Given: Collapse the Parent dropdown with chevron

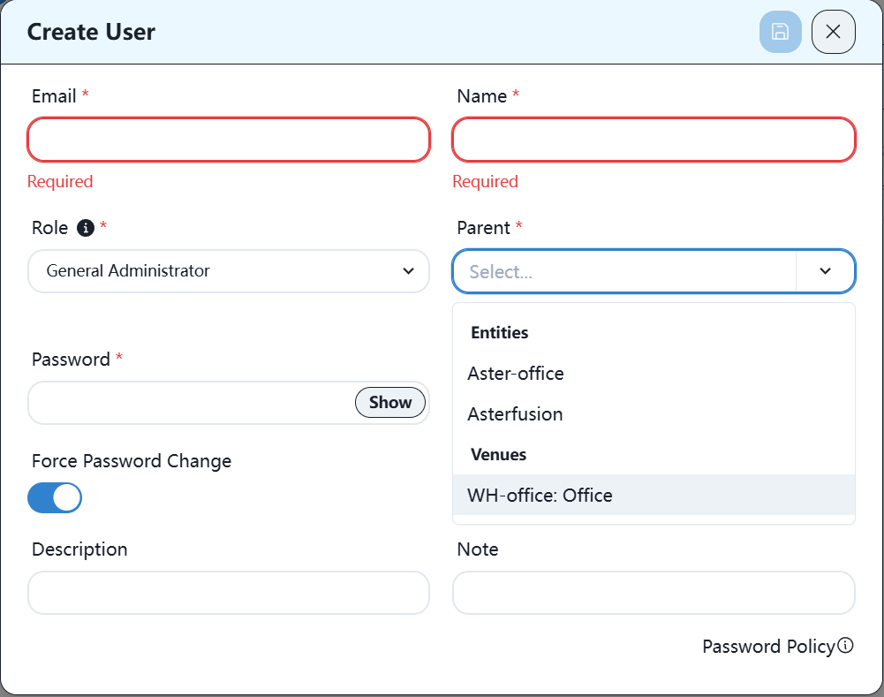Looking at the screenshot, I should [825, 271].
